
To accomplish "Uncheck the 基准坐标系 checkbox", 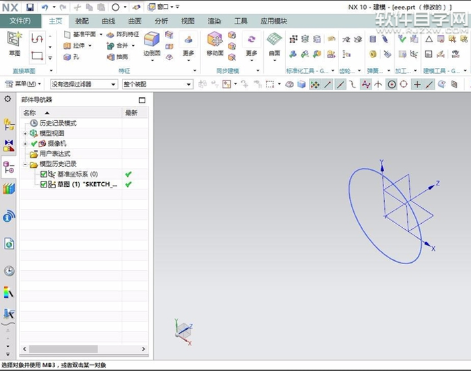I will 44,174.
